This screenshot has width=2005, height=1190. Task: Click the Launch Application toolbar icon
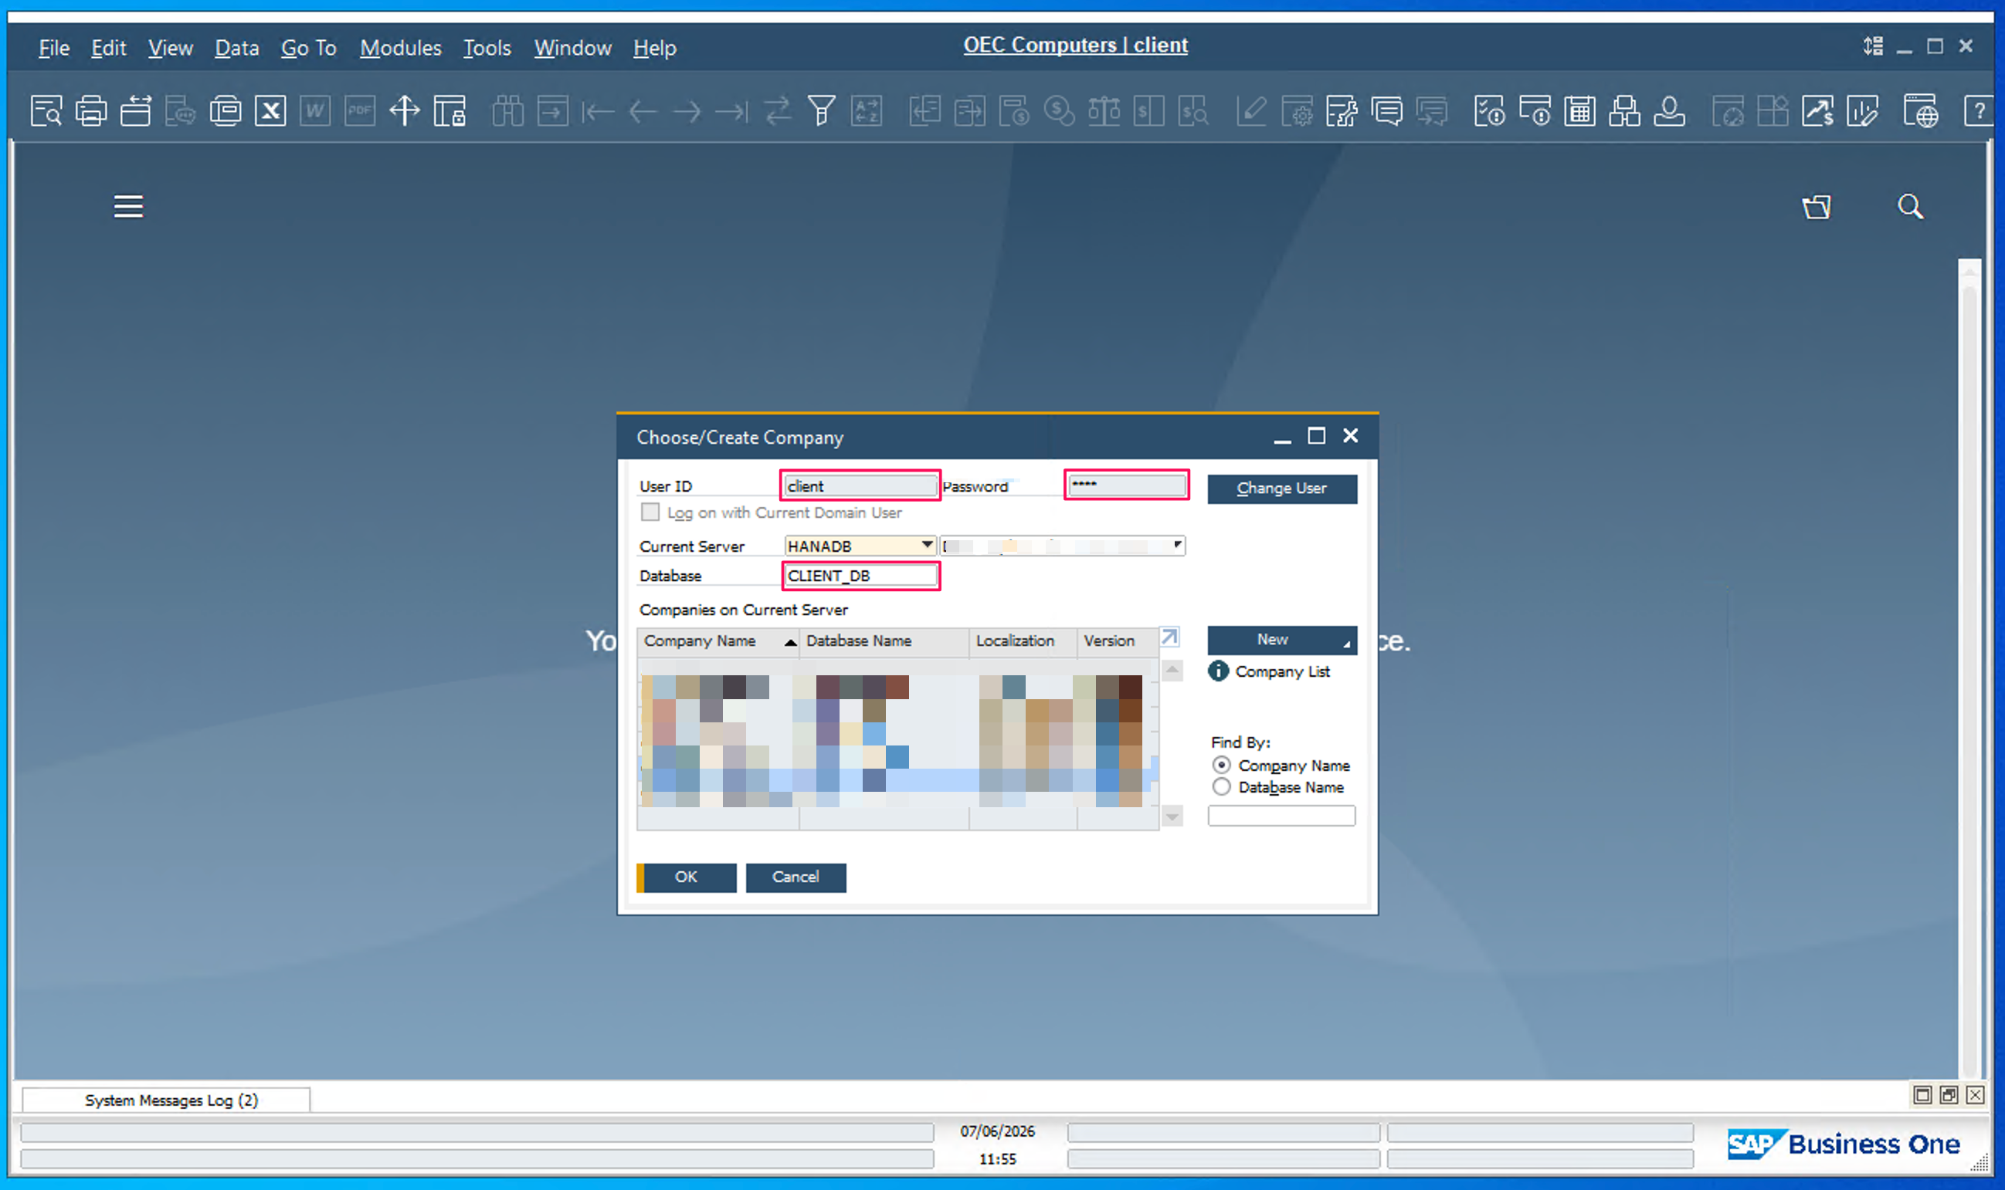click(x=226, y=110)
